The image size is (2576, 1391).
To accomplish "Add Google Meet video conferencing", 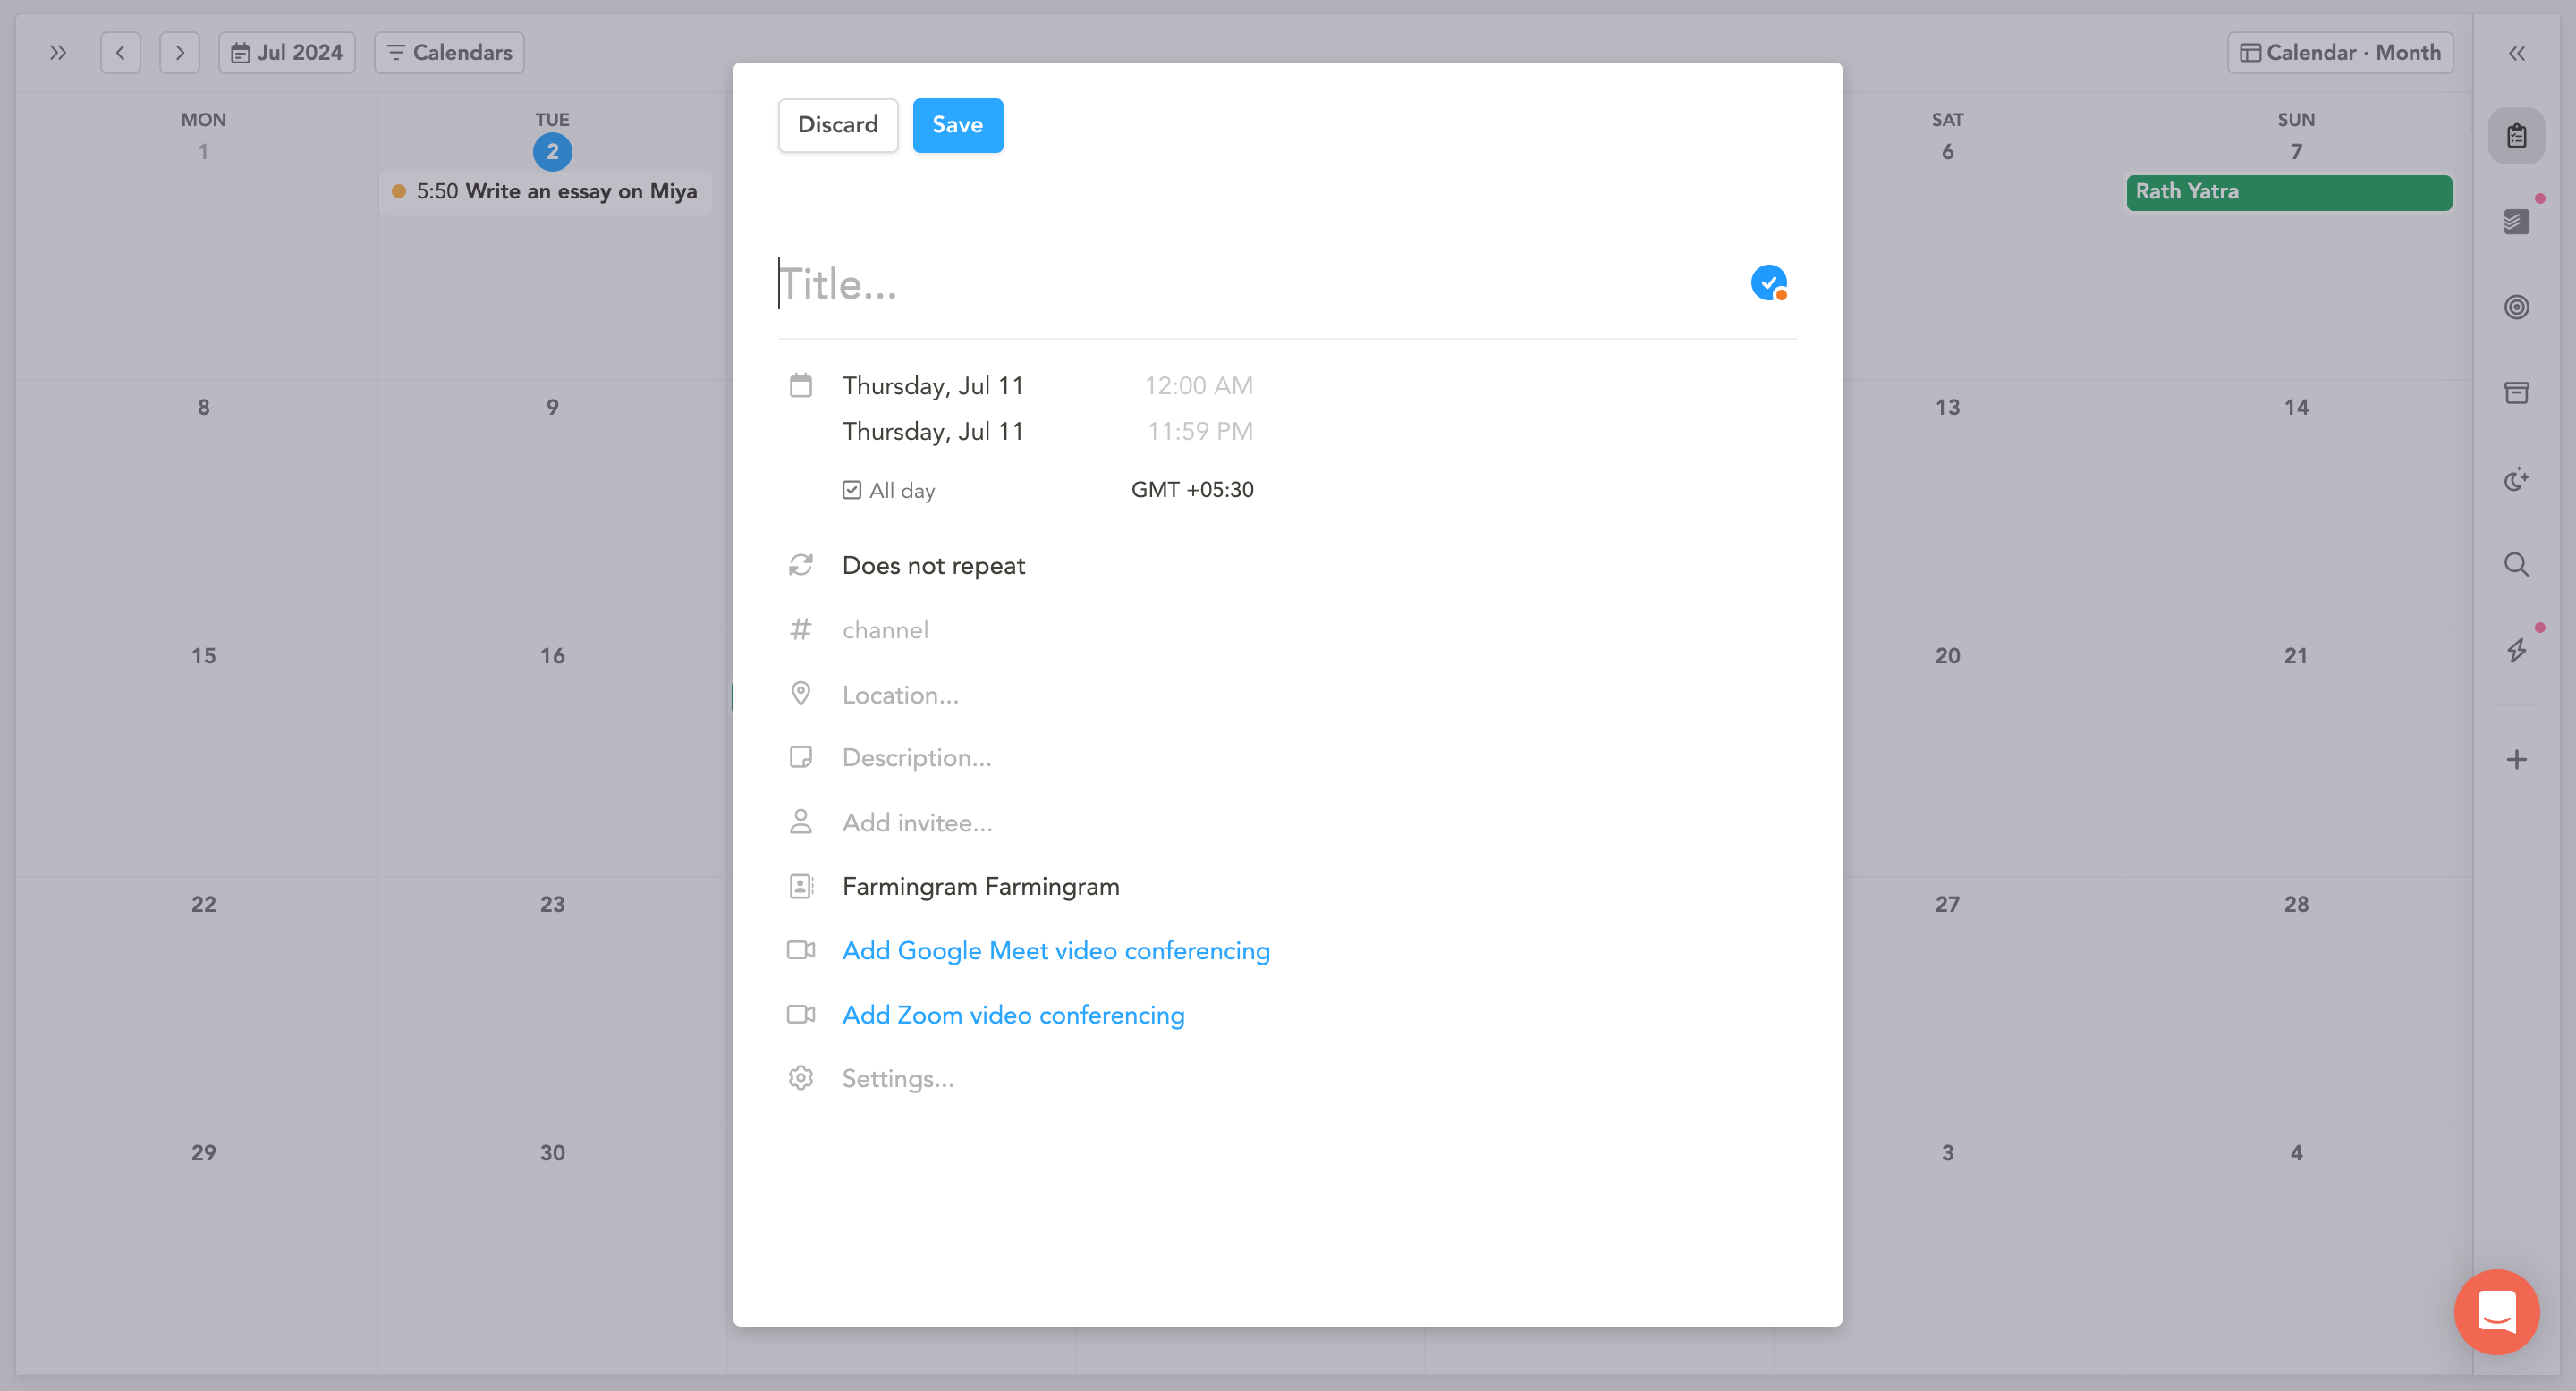I will point(1056,950).
